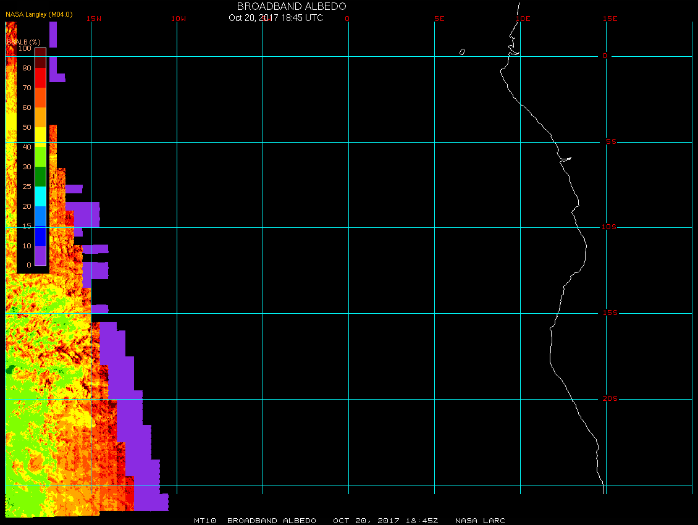Viewport: 698px width, 525px height.
Task: Click the 20S latitude label
Action: coord(608,399)
